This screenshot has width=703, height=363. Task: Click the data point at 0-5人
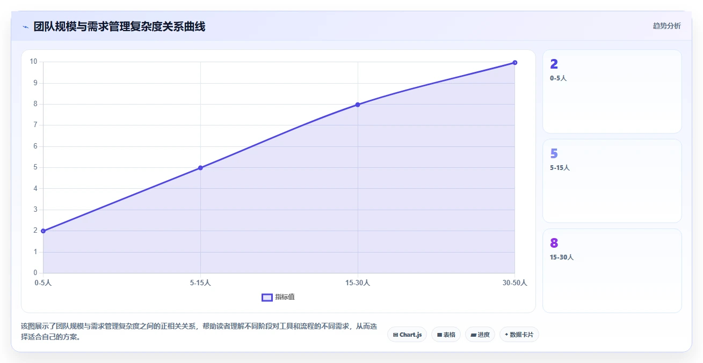43,231
